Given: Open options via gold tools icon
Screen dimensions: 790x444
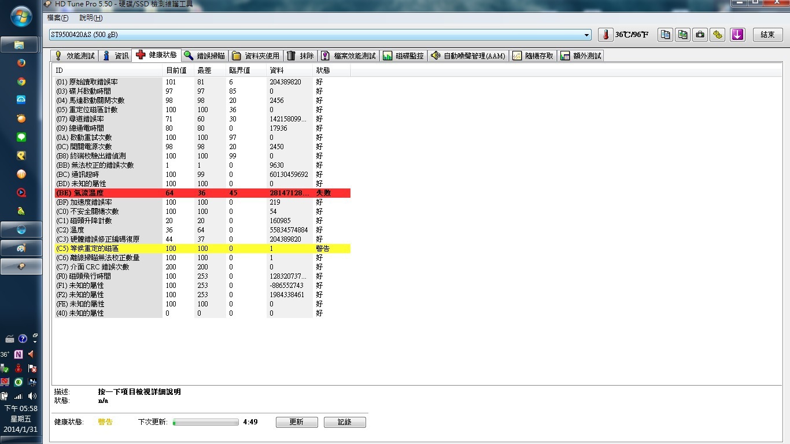Looking at the screenshot, I should click(718, 35).
